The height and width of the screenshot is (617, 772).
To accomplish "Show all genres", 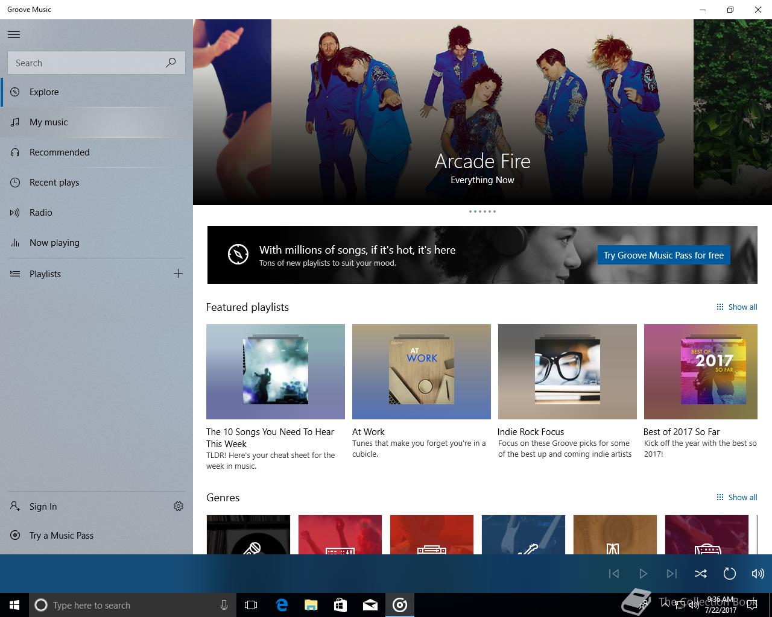I will (736, 498).
